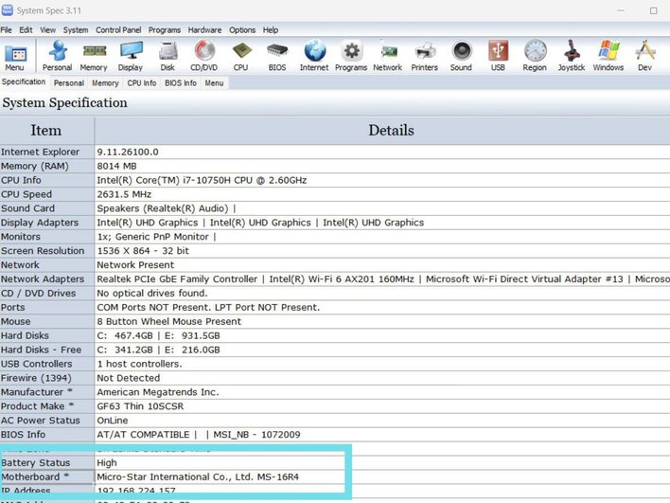Viewport: 670px width, 503px height.
Task: Open the View menu
Action: [x=48, y=30]
